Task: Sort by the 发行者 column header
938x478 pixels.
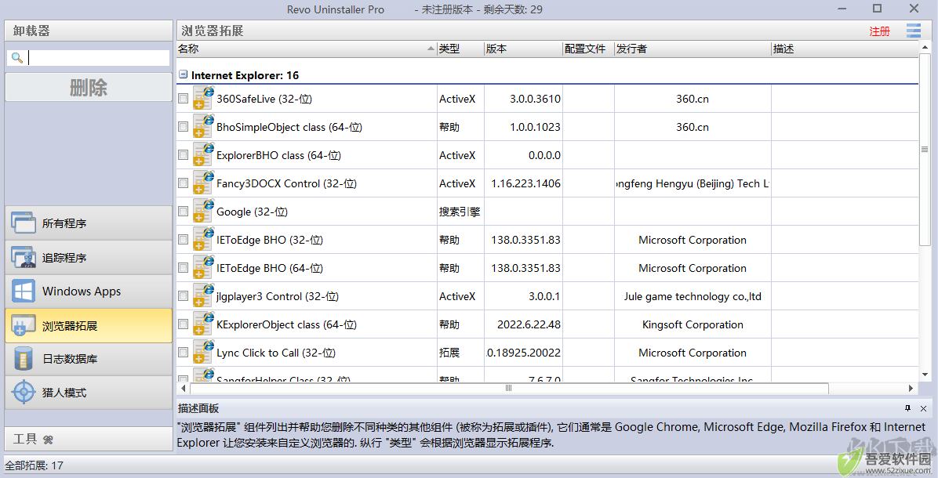Action: click(693, 49)
